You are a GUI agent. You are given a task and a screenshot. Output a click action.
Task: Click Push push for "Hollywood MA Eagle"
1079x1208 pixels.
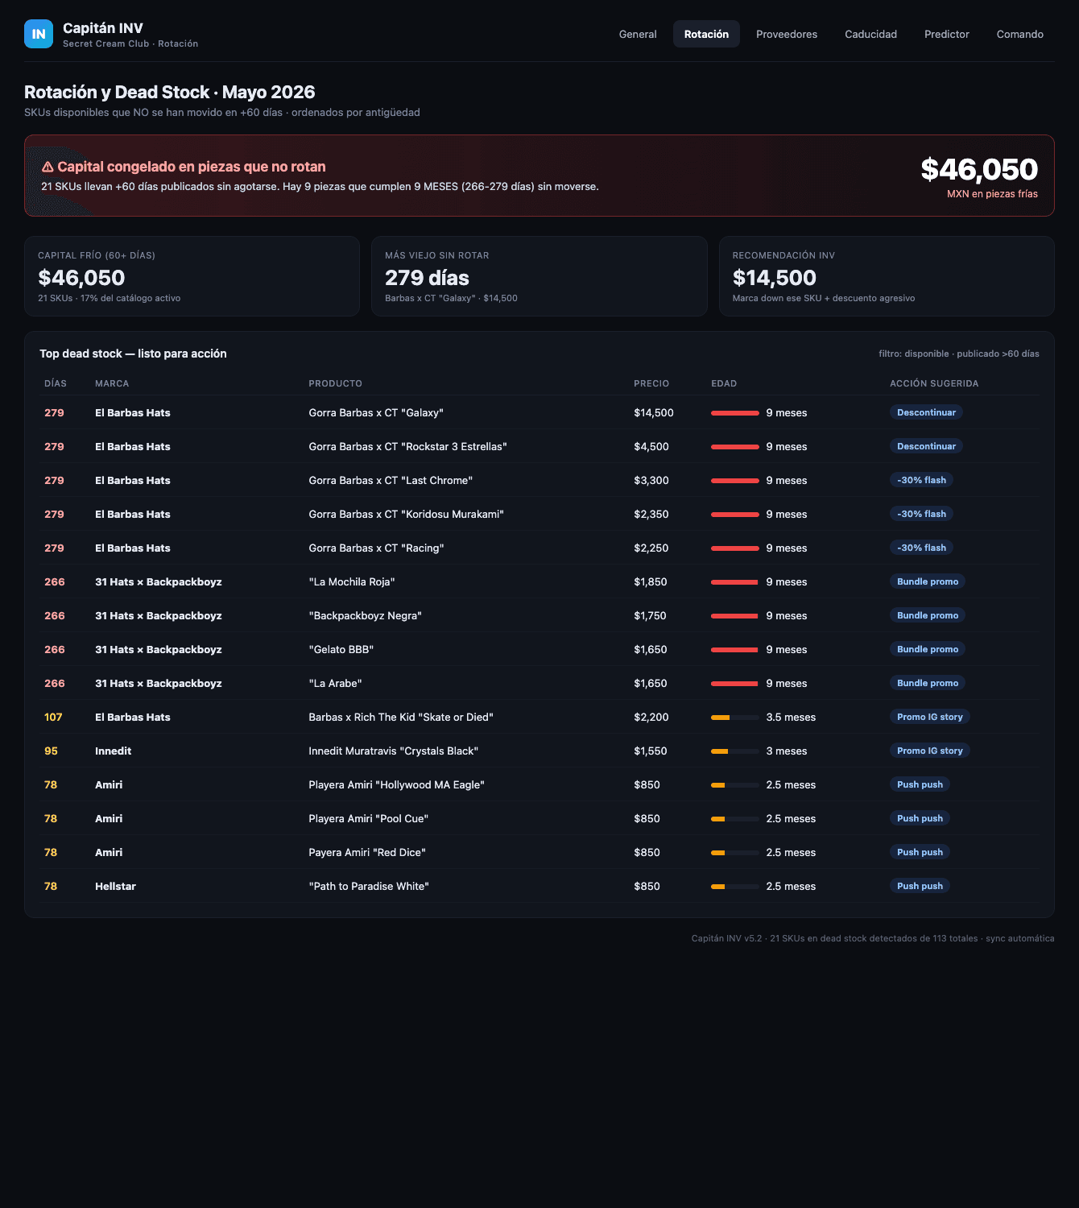(x=920, y=784)
